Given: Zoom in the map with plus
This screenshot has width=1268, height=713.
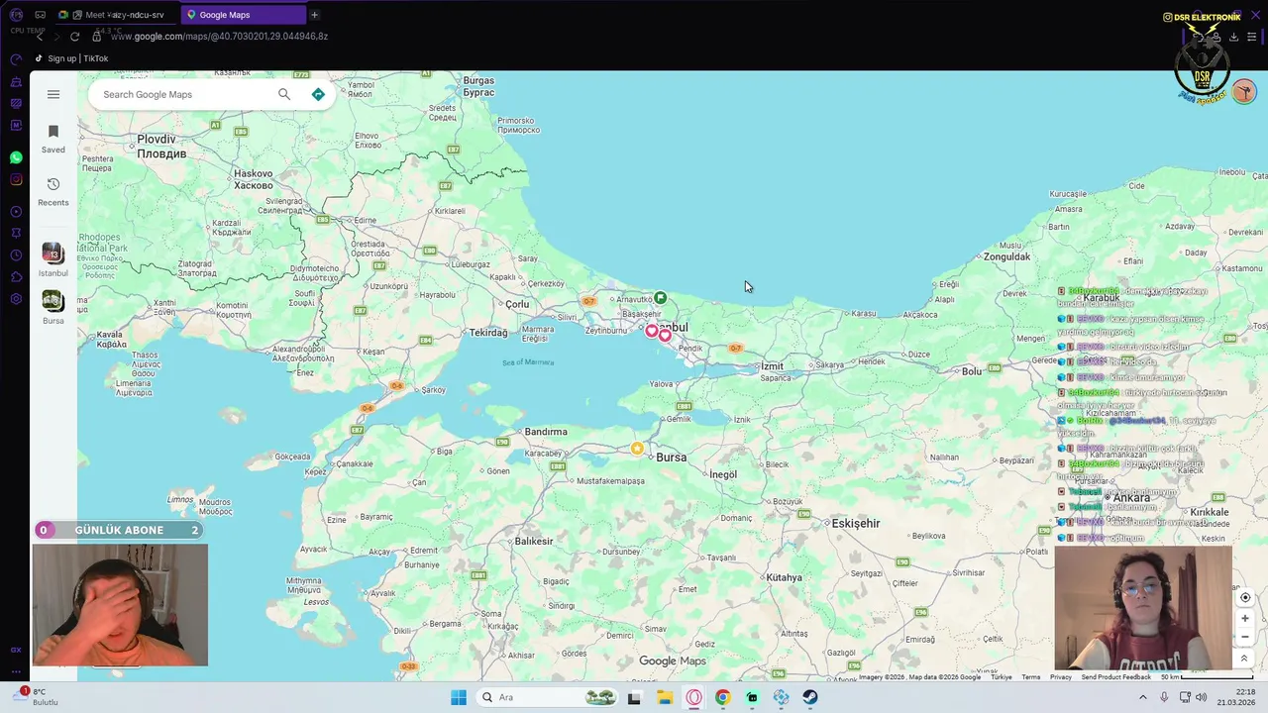Looking at the screenshot, I should 1245,618.
